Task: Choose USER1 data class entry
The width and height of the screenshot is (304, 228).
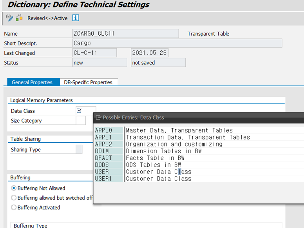Action: [x=109, y=179]
